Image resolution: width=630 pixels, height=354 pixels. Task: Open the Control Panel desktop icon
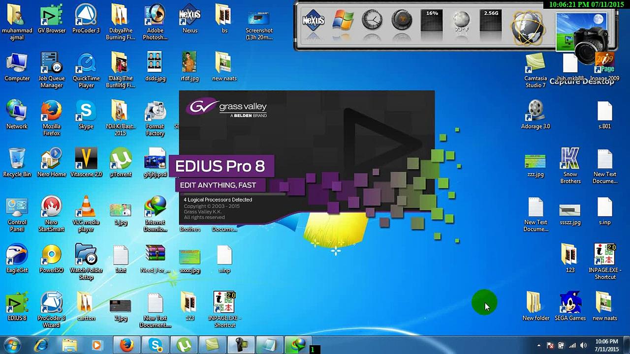(x=17, y=214)
